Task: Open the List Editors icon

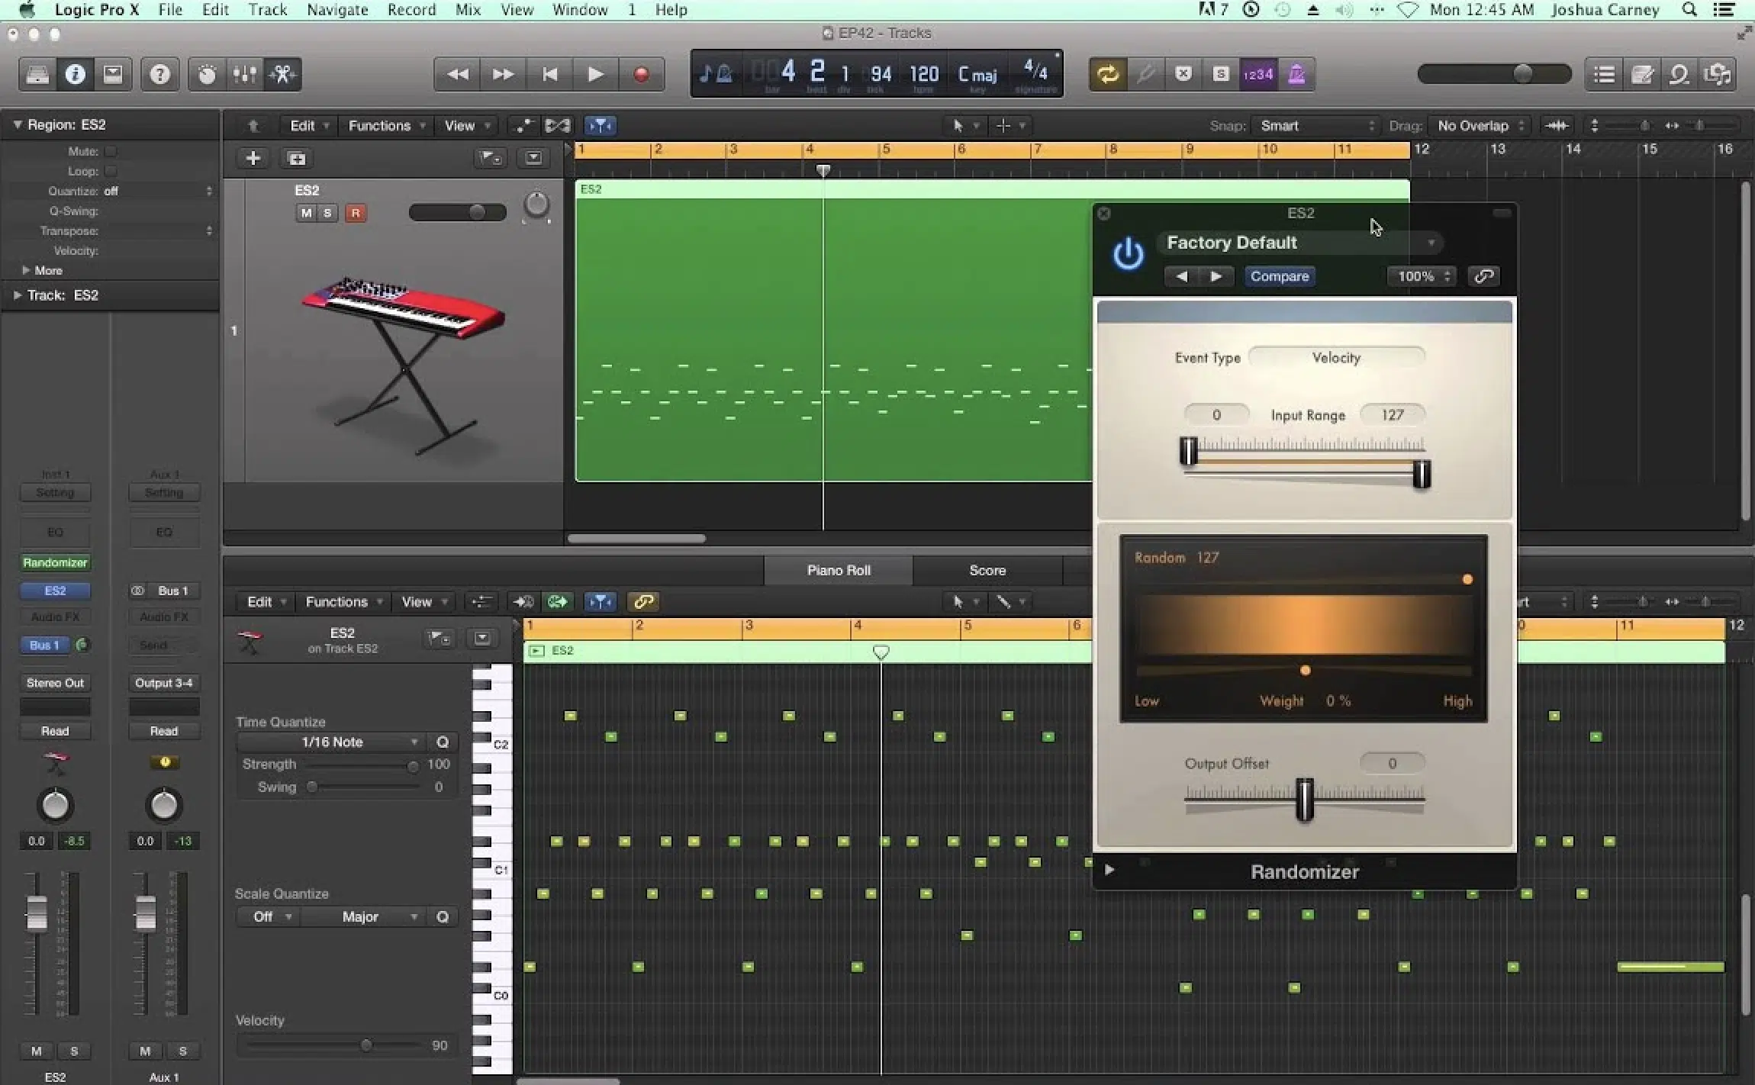Action: pyautogui.click(x=1604, y=74)
